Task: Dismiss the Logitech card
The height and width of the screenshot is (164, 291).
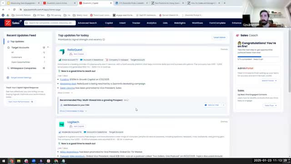Action: [x=224, y=122]
